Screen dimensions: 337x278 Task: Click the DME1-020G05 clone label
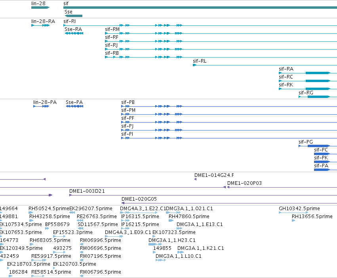[139, 199]
